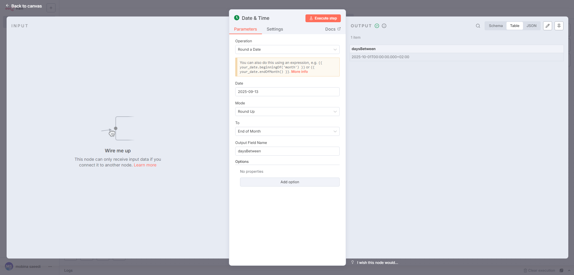Switch output view to Schema
Image resolution: width=574 pixels, height=275 pixels.
tap(495, 26)
